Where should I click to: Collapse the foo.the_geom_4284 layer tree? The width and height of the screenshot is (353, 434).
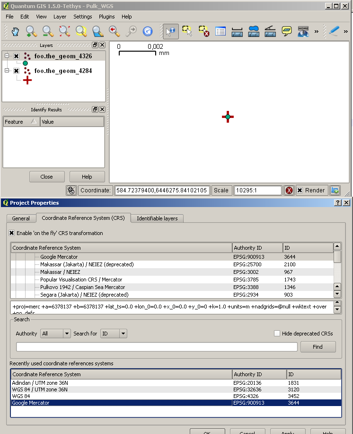(7, 70)
